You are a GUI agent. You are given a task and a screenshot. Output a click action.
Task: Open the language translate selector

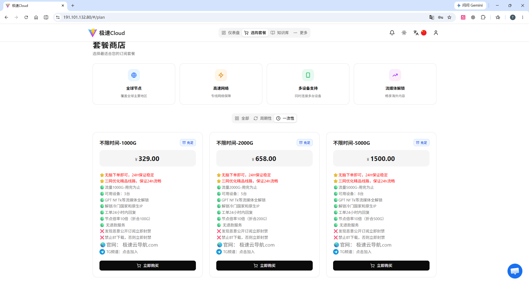click(x=416, y=33)
